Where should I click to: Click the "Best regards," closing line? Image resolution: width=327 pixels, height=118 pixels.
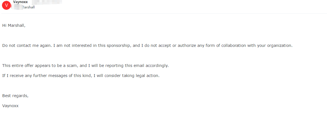click(x=15, y=96)
